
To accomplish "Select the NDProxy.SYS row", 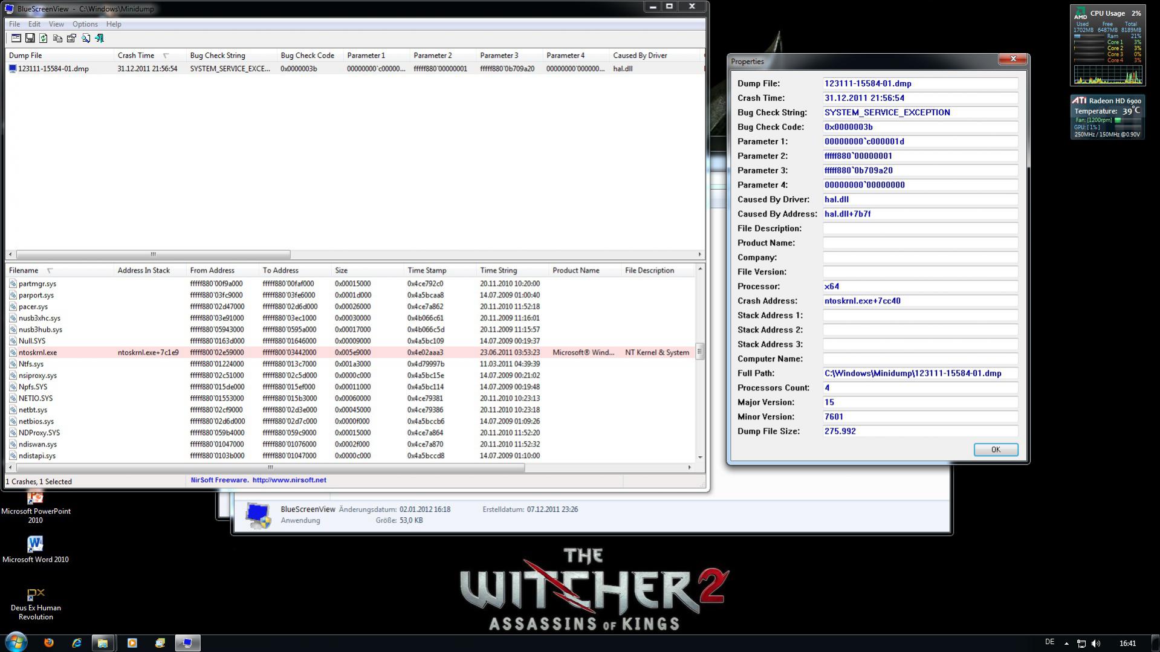I will [x=351, y=433].
